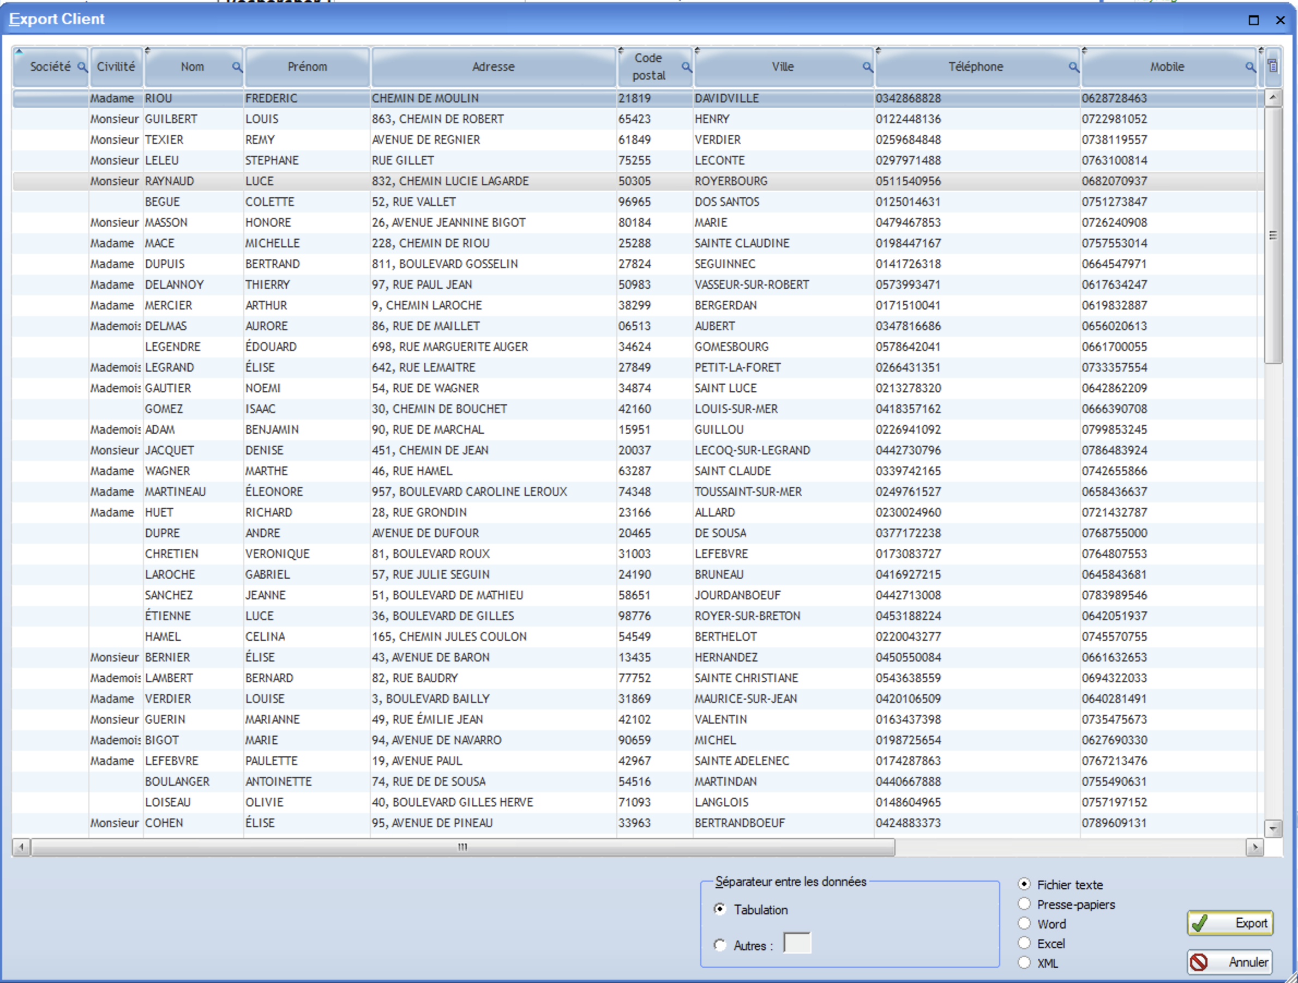This screenshot has height=983, width=1298.
Task: Click vertical scrollbar down arrow
Action: (x=1272, y=828)
